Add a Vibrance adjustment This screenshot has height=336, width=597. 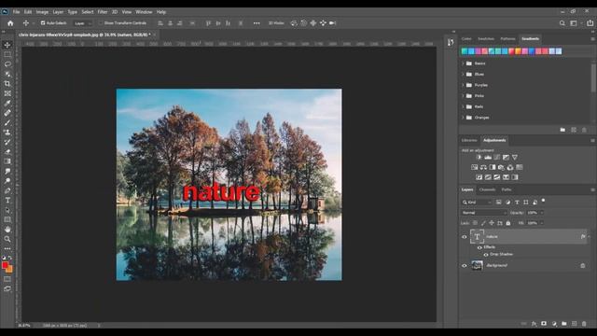tap(515, 158)
